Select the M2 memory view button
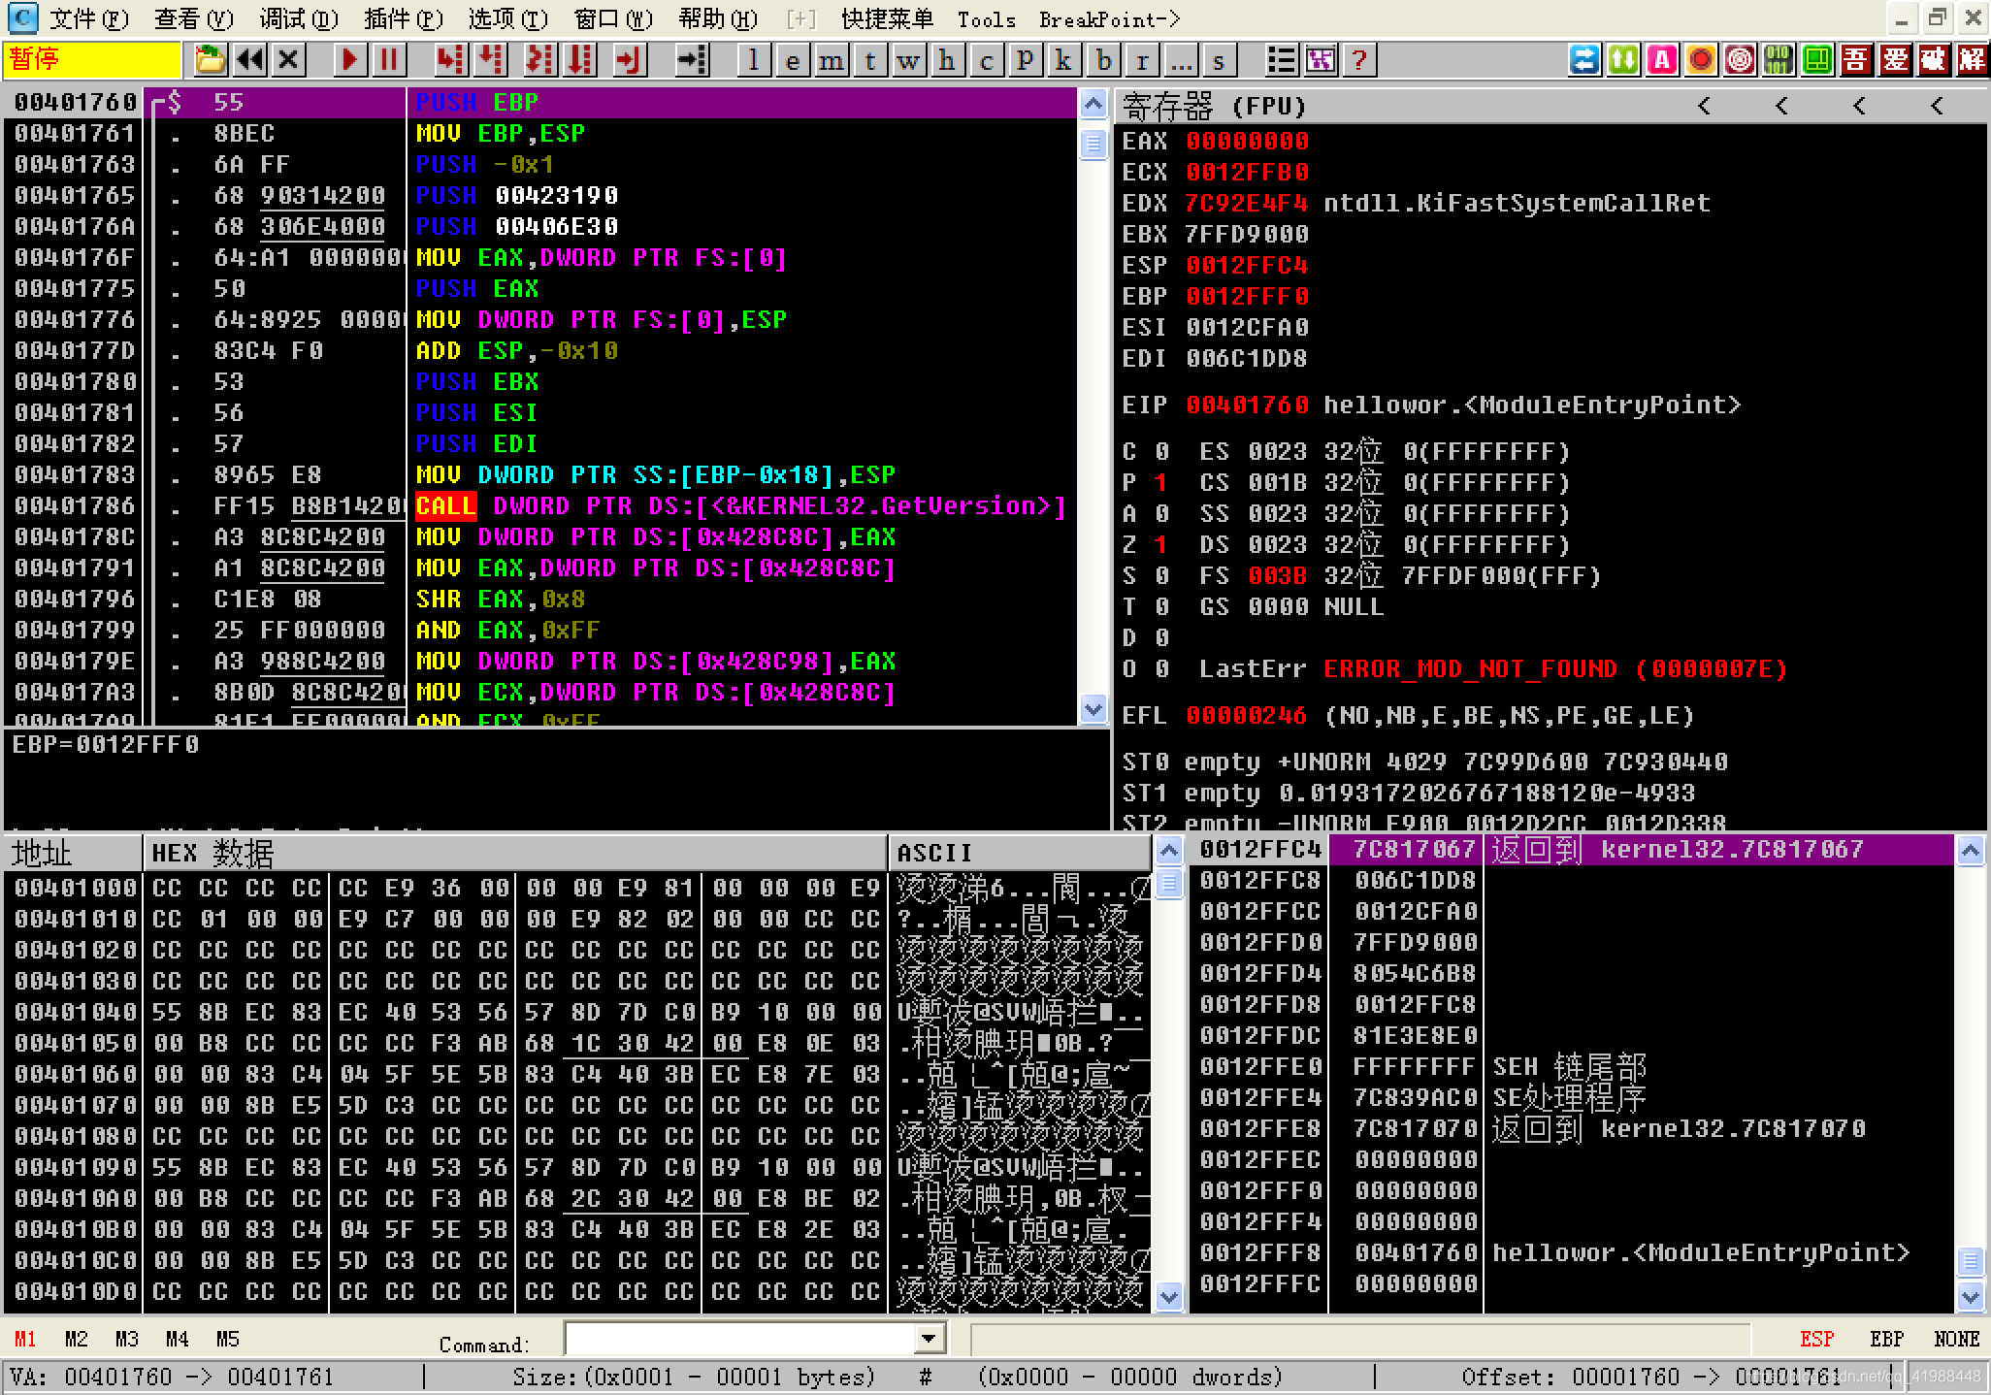The width and height of the screenshot is (1991, 1395). point(76,1340)
